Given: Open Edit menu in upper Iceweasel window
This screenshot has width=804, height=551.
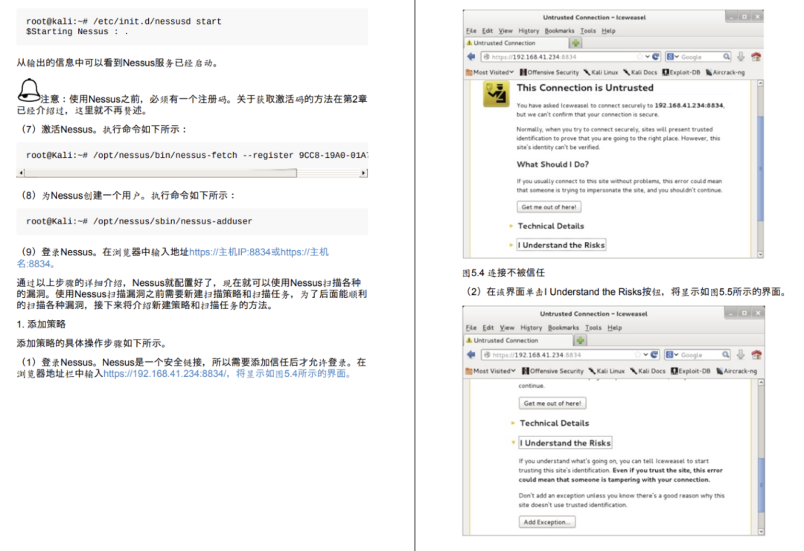Looking at the screenshot, I should click(x=488, y=31).
